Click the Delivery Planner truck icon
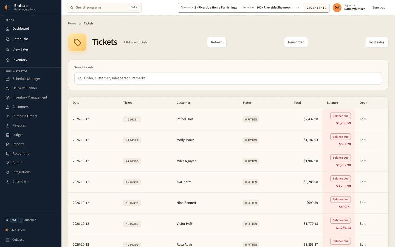This screenshot has width=395, height=247. 8,88
